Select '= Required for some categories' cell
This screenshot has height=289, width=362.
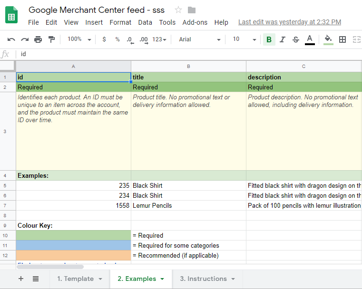pos(188,245)
